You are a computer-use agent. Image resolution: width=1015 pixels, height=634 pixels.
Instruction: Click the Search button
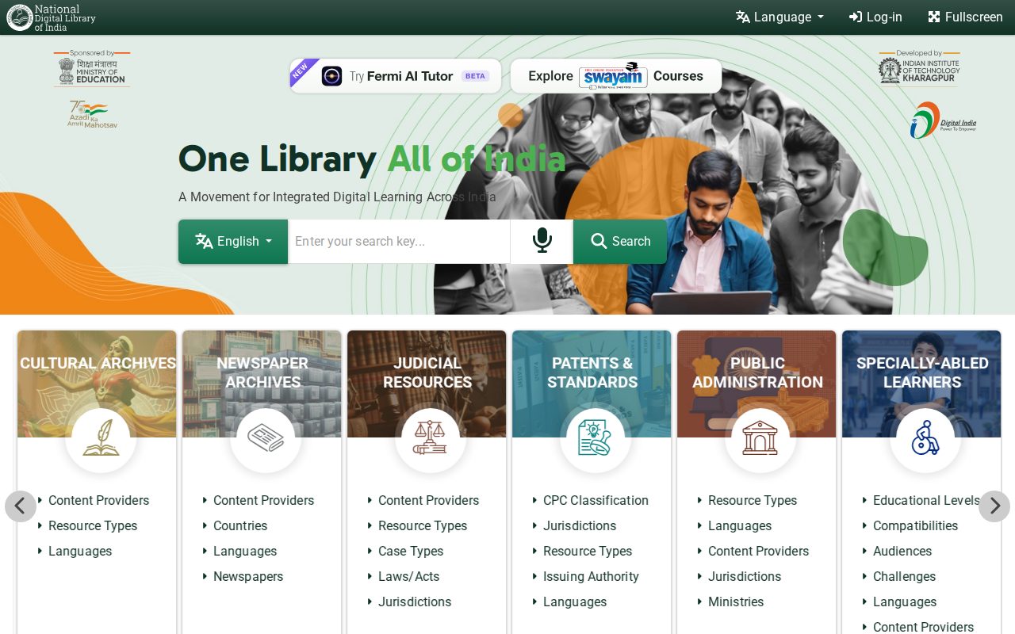coord(620,242)
